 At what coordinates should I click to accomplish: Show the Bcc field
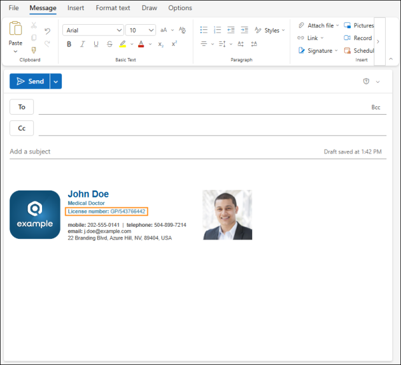point(376,107)
